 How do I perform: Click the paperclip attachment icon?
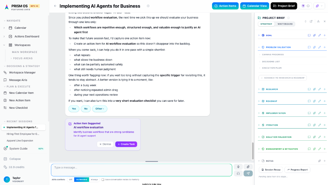click(248, 167)
